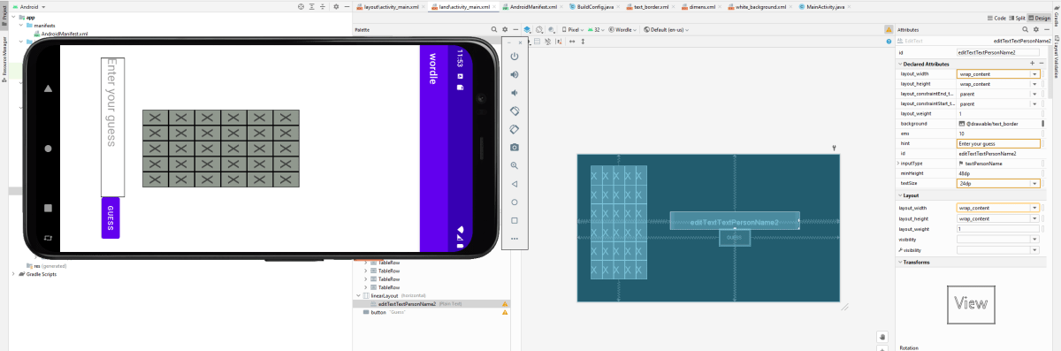Viewport: 1061px width, 351px height.
Task: Edit the hint attribute value field
Action: point(998,143)
